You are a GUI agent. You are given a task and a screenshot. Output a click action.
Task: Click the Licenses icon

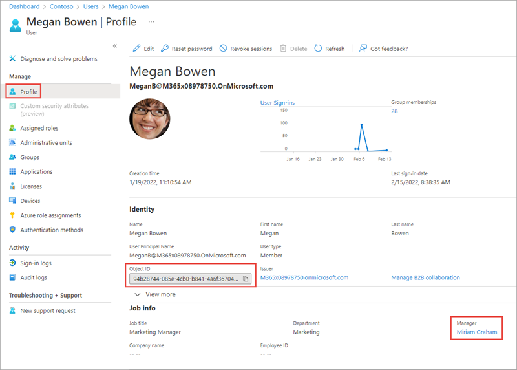click(12, 186)
